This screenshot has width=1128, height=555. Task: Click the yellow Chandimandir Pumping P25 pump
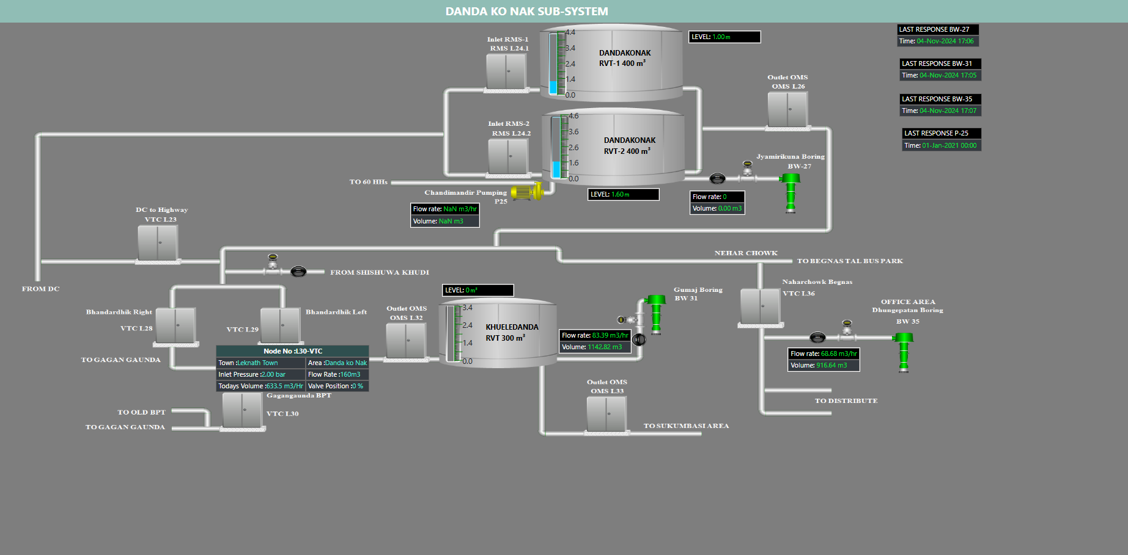526,192
